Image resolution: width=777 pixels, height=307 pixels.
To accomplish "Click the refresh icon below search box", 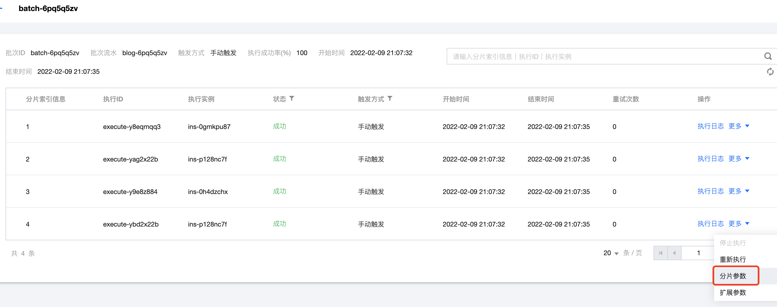I will 770,72.
